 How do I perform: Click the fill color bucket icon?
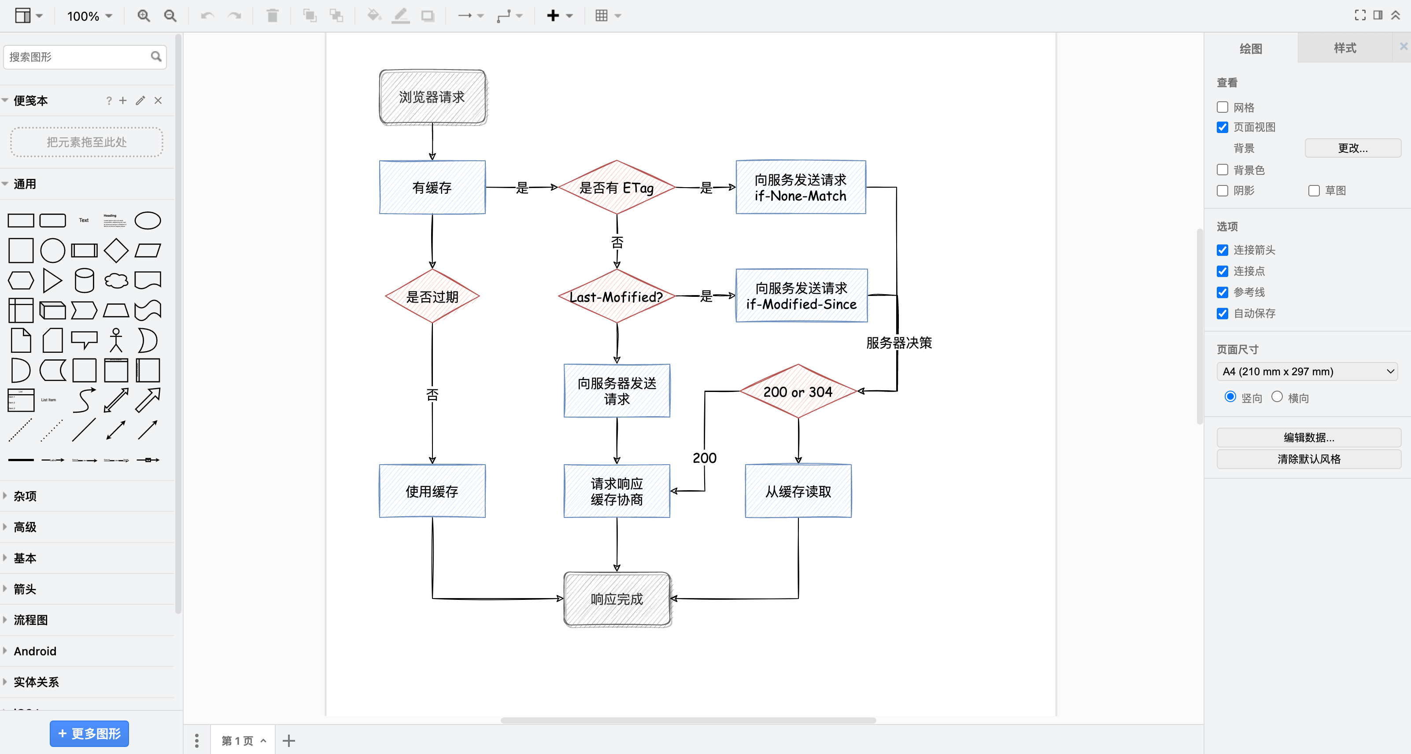[373, 16]
